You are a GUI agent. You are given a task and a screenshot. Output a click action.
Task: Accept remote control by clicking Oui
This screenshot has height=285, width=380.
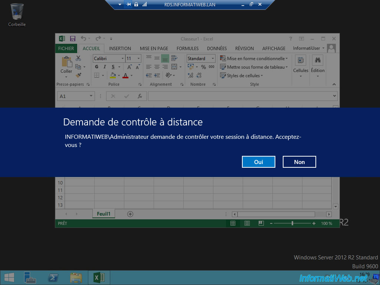258,162
